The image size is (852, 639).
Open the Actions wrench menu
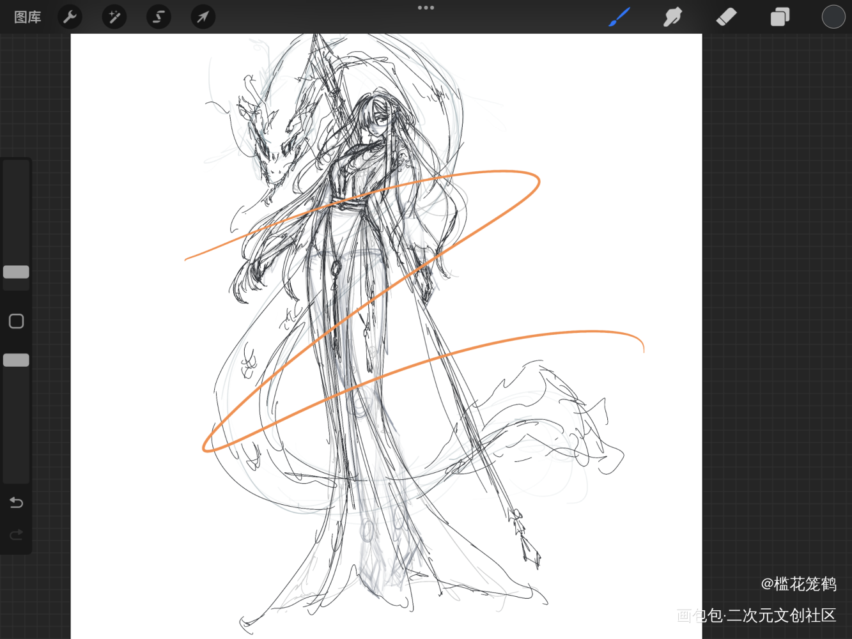(70, 17)
